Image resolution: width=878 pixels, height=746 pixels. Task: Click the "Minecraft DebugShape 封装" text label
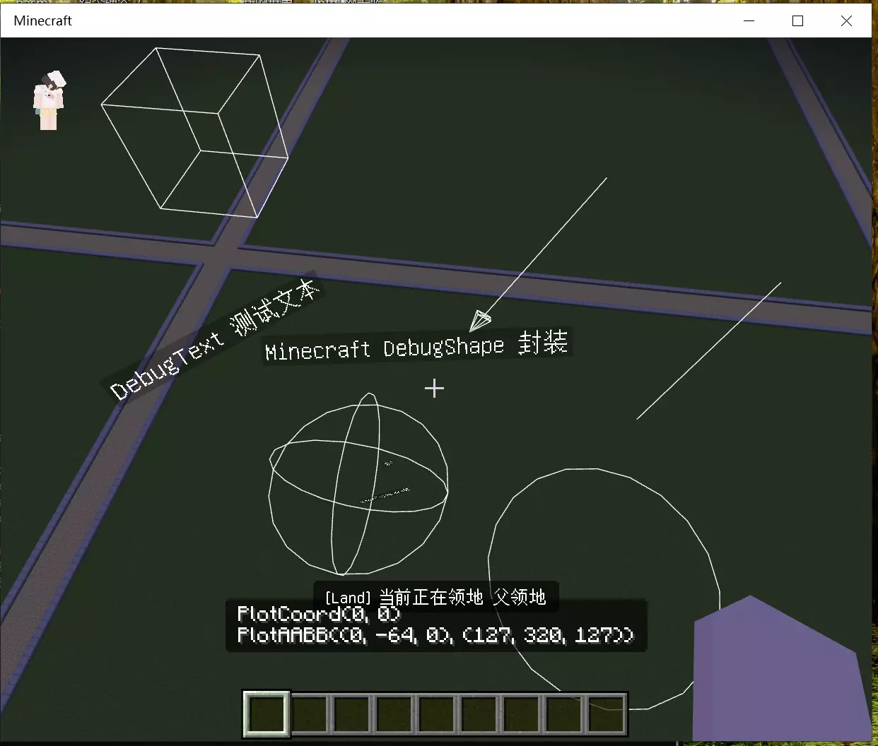[x=416, y=345]
